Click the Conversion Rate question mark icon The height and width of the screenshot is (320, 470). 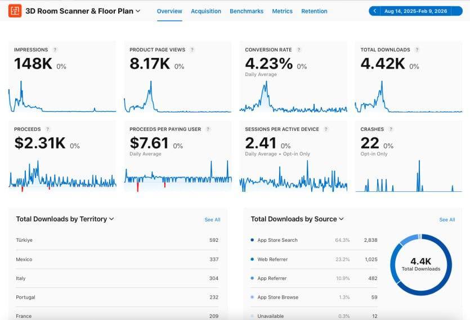pos(298,49)
